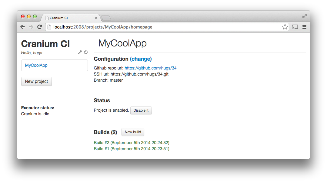Toggle fullscreen with expand arrows icon

click(x=305, y=16)
